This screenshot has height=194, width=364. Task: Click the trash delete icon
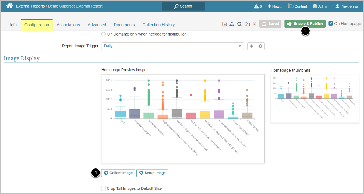click(x=254, y=24)
